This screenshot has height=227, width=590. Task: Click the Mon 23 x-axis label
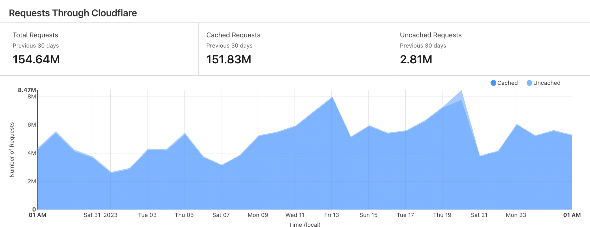516,215
